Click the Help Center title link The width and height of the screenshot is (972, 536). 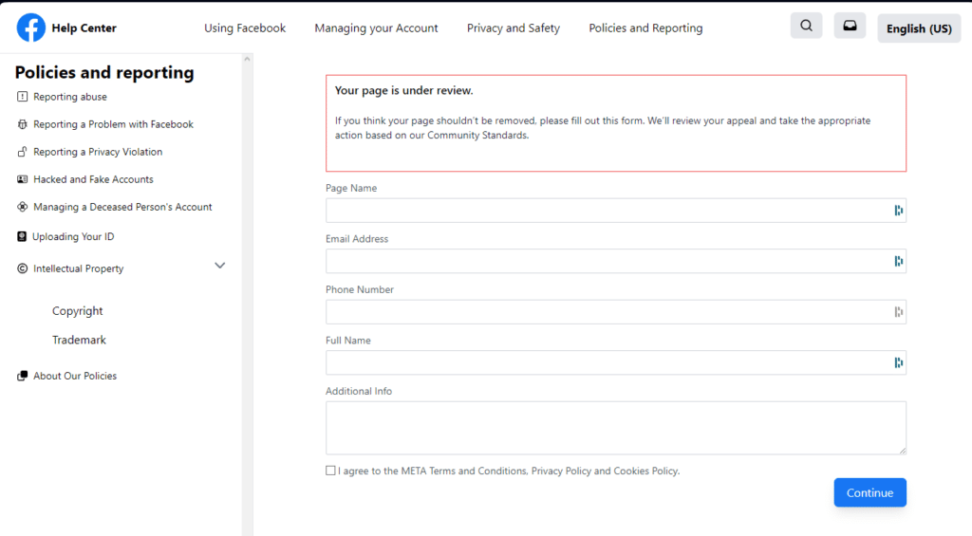pos(84,28)
